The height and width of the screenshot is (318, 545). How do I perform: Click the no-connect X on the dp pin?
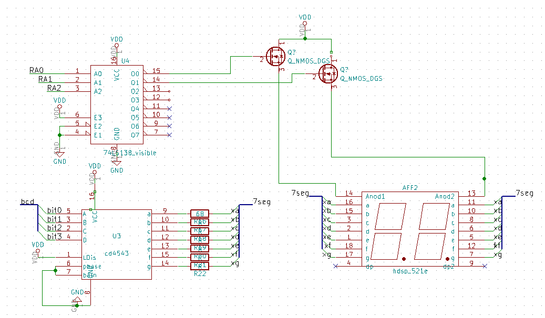pos(335,266)
